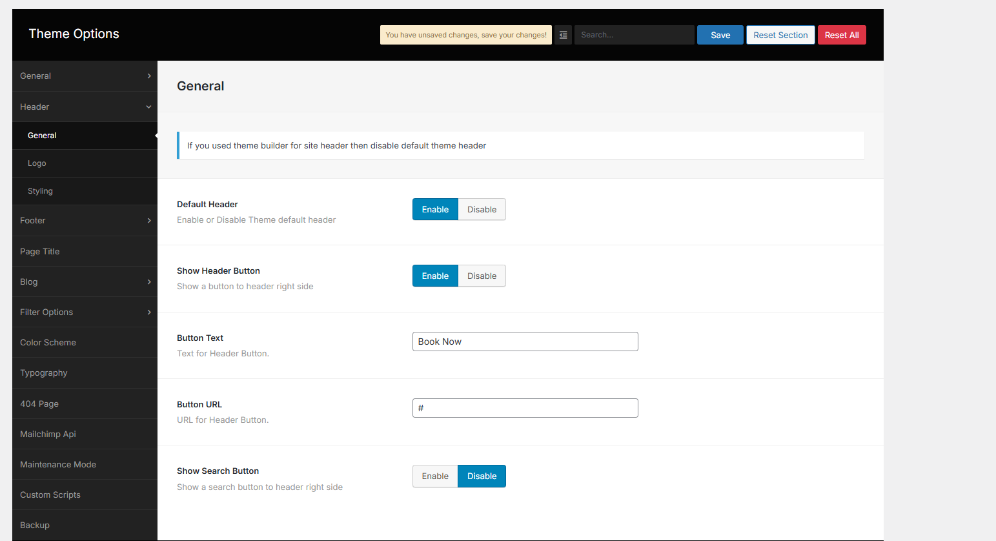
Task: Click into the Button URL field
Action: pos(525,408)
